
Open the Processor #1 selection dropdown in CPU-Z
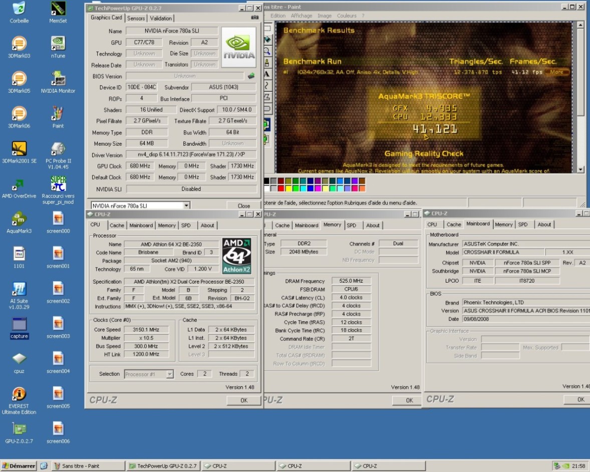click(x=170, y=374)
